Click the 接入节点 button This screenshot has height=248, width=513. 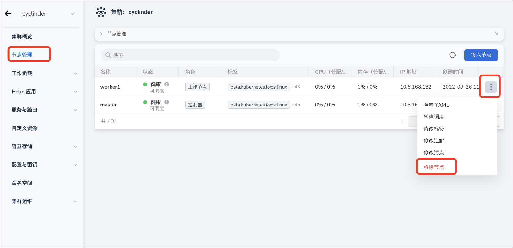(481, 55)
